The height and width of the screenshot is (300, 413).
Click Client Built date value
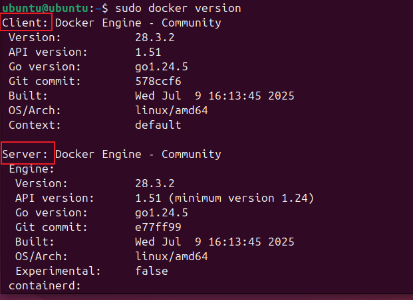215,96
